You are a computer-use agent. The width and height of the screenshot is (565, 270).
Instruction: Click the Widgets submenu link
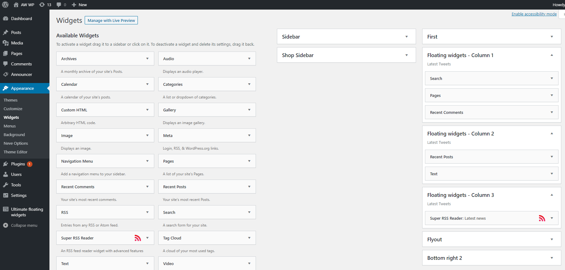tap(11, 117)
